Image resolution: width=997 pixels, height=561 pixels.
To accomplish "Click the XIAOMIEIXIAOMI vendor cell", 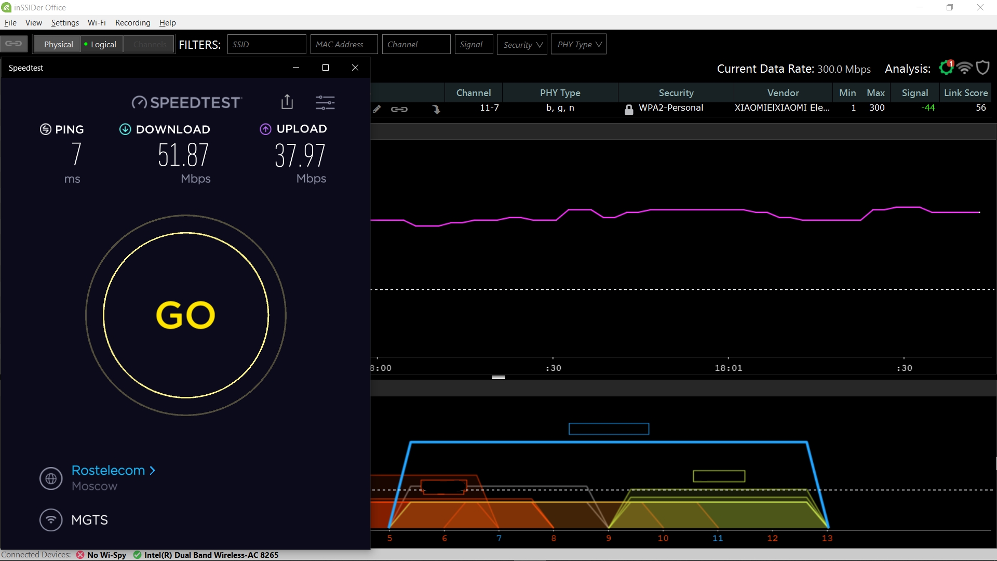I will 782,108.
